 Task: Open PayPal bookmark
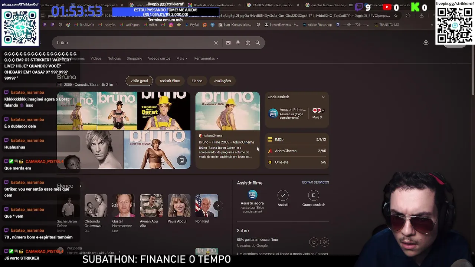tap(191, 25)
